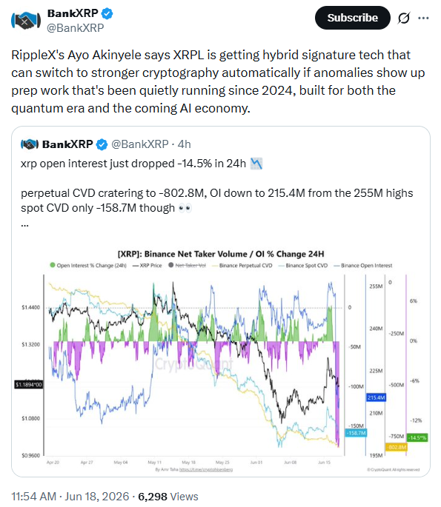Click the quoted tweet's verified badge
This screenshot has height=507, width=441.
point(102,144)
